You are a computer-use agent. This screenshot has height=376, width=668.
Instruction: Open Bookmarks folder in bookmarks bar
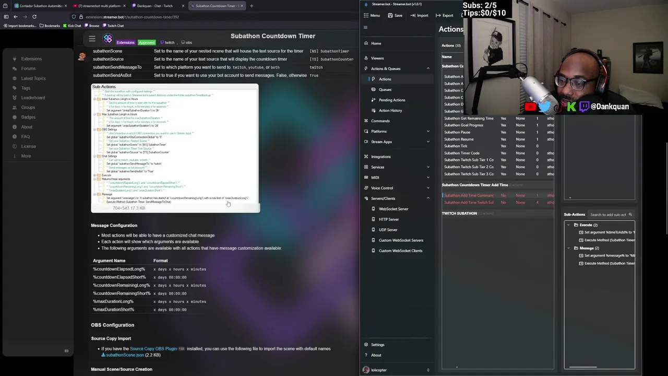pyautogui.click(x=49, y=26)
